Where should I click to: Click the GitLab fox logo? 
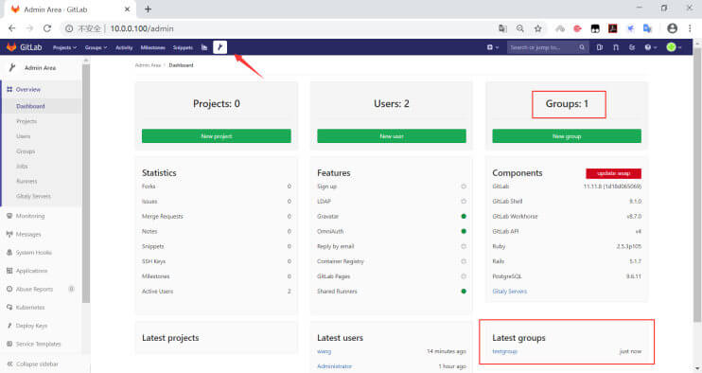tap(11, 47)
